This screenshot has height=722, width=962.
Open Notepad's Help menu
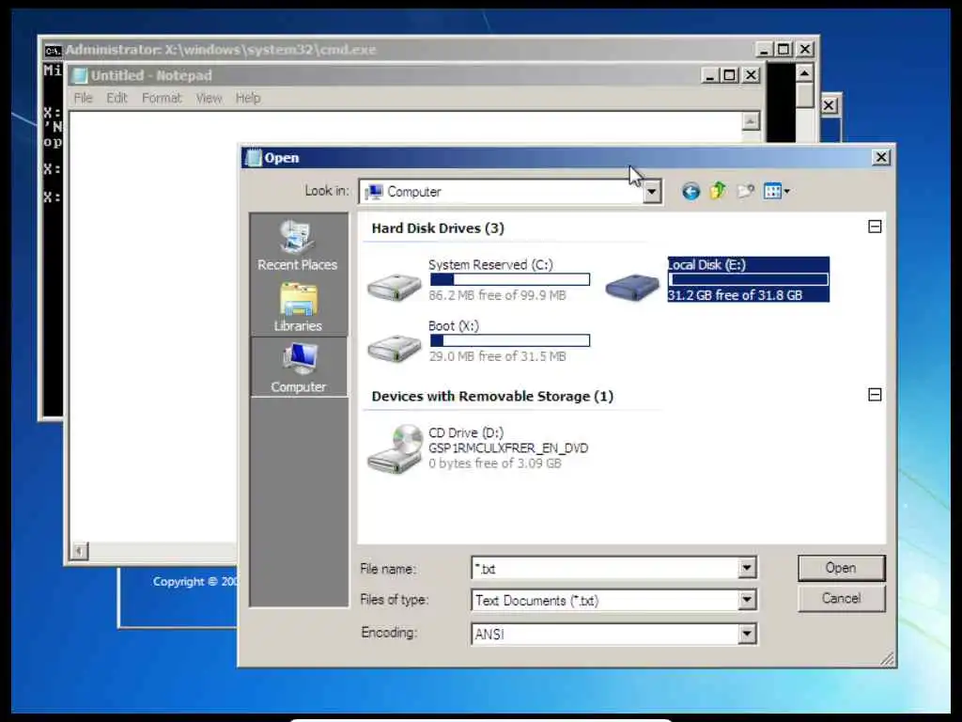[x=248, y=98]
